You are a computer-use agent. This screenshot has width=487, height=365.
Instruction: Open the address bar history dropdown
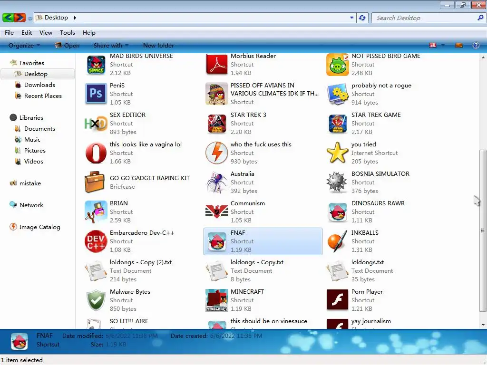tap(351, 18)
